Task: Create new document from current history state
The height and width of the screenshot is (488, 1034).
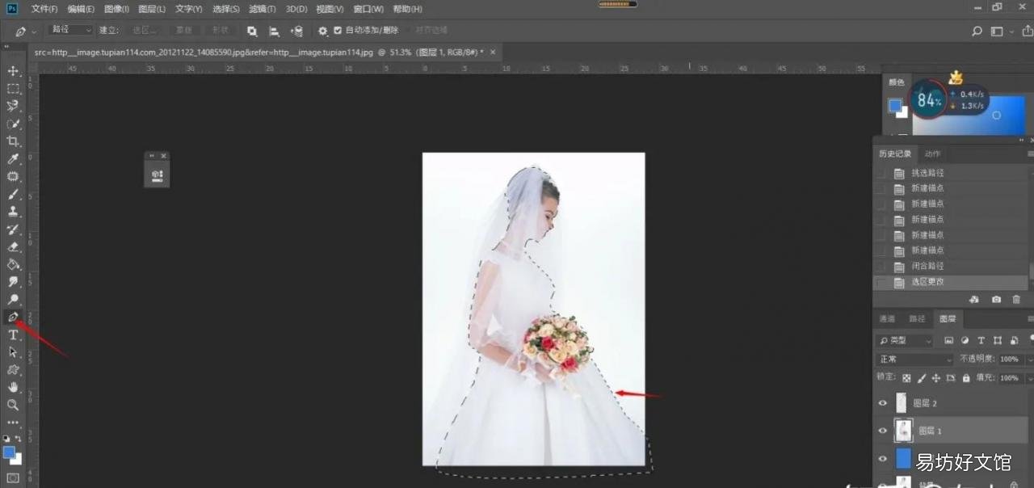Action: (974, 300)
